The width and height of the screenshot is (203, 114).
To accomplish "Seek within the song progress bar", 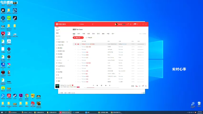I will point(101,88).
